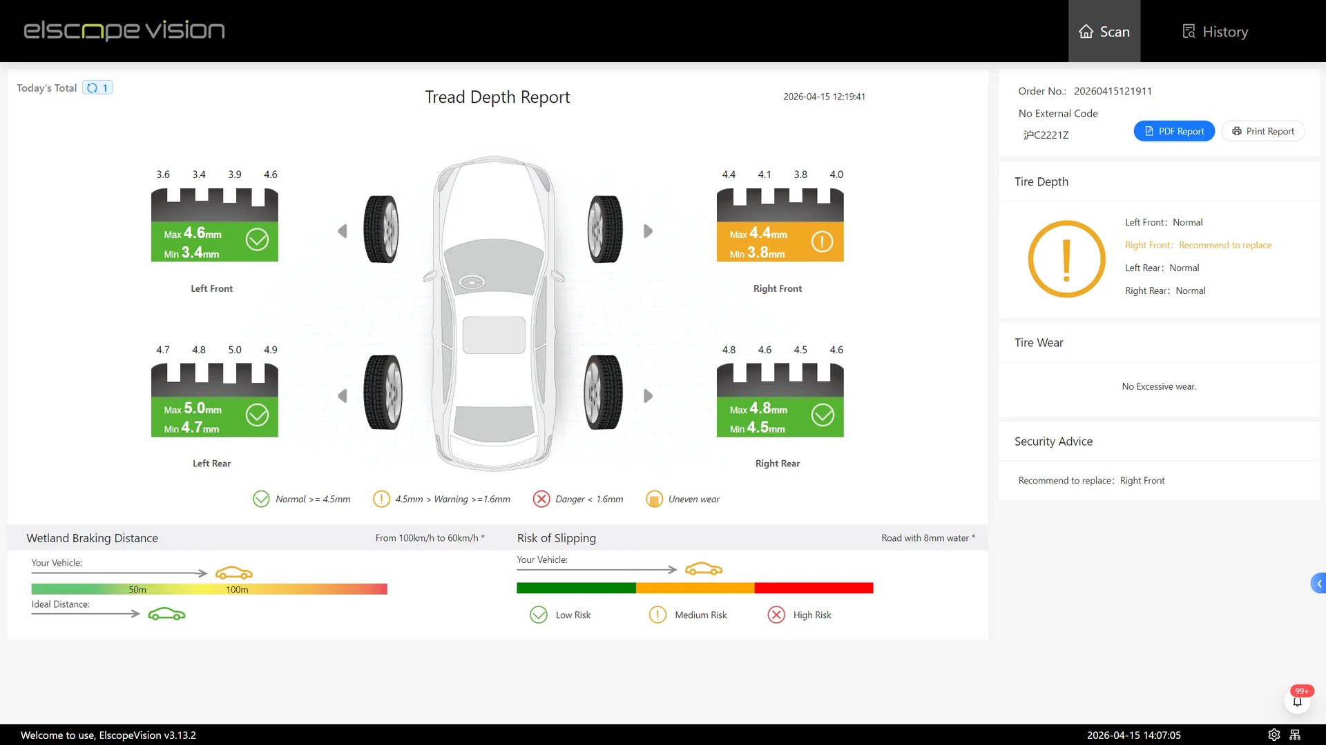Click the Right Rear Max 4.8mm panel
This screenshot has width=1326, height=745.
pyautogui.click(x=780, y=417)
